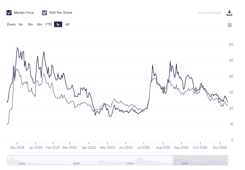Select the 3m zoom range
The image size is (245, 170).
tap(30, 24)
